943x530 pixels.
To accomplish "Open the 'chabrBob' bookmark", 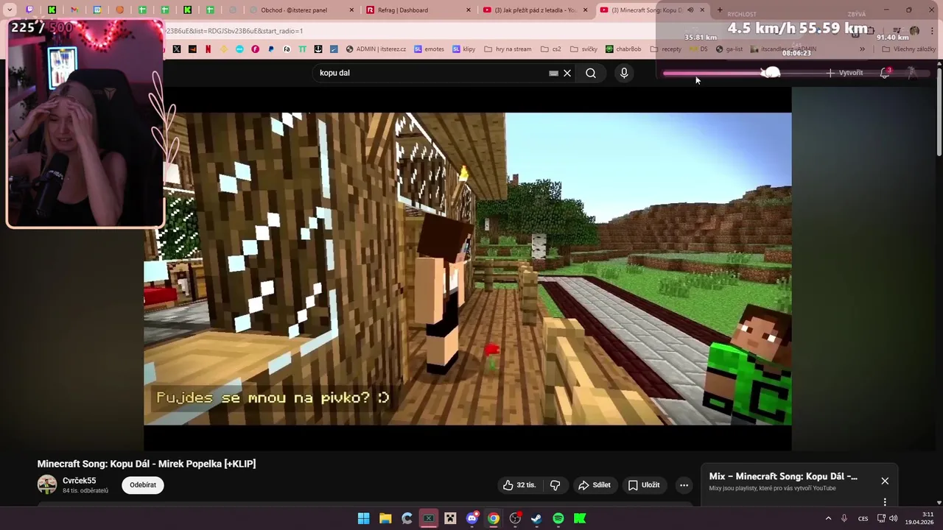I will pyautogui.click(x=623, y=49).
